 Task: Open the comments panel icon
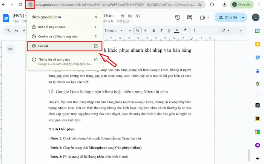190,17
